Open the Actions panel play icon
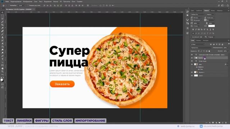 pos(188,15)
